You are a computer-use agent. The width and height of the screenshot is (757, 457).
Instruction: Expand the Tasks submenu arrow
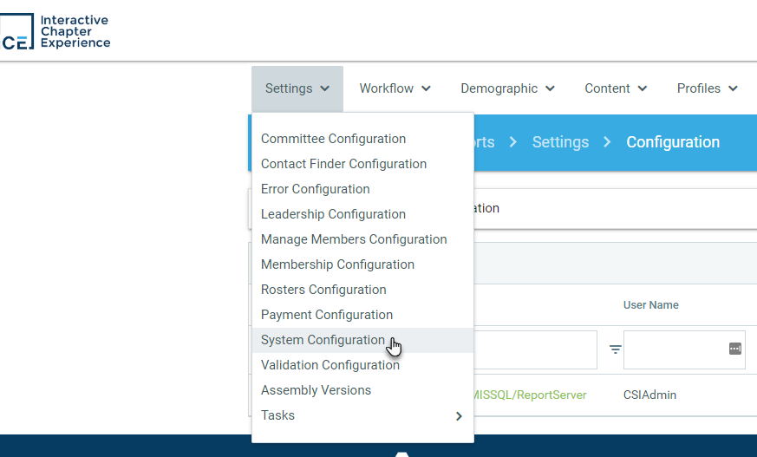[x=459, y=416]
